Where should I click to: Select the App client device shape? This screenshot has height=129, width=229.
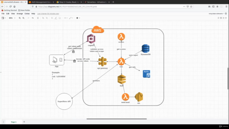pyautogui.click(x=57, y=60)
